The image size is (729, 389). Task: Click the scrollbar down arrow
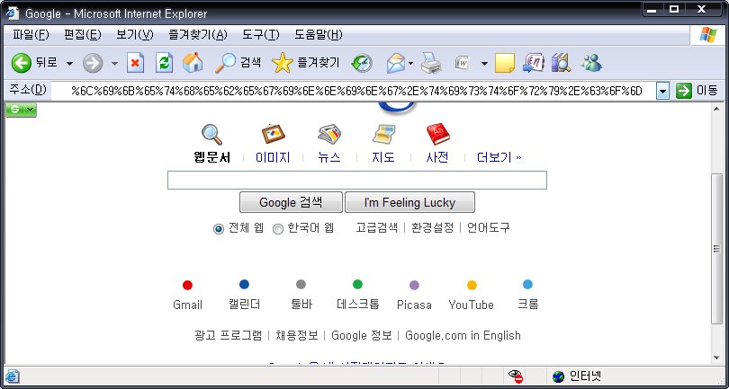pos(717,358)
